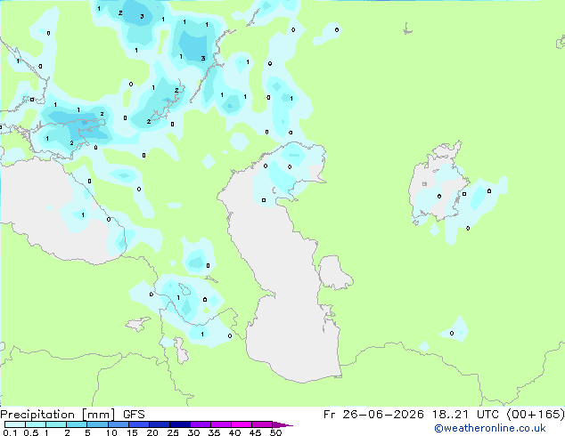Image resolution: width=565 pixels, height=436 pixels.
Task: Click the '40' legend value
Action: tap(234, 432)
